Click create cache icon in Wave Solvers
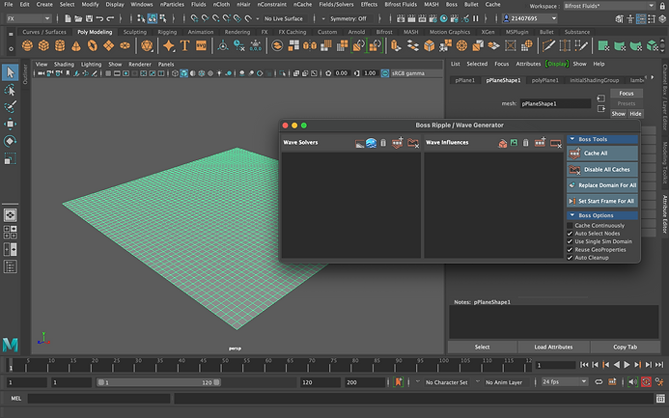The height and width of the screenshot is (418, 669). tap(397, 143)
